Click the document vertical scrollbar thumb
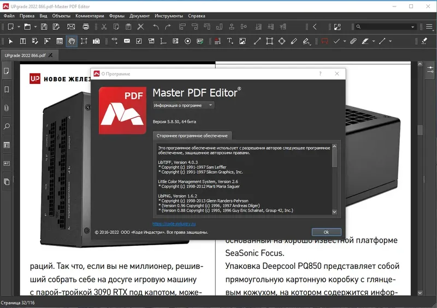Image resolution: width=437 pixels, height=308 pixels. click(420, 130)
